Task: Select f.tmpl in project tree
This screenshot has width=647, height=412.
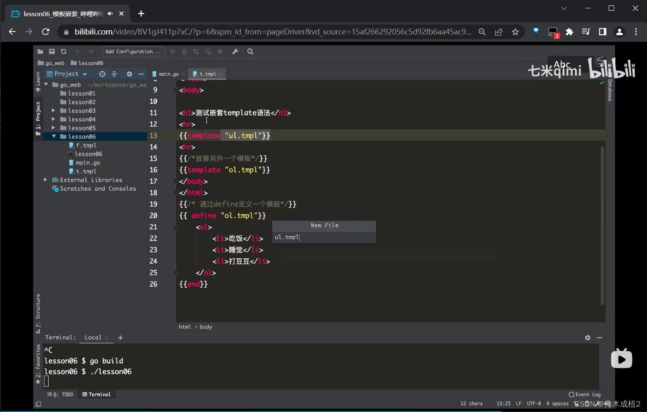Action: click(83, 145)
